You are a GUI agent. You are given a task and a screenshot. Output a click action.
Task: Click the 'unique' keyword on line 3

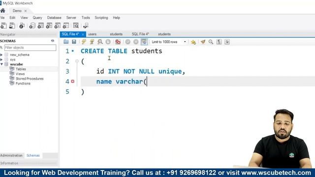point(170,71)
